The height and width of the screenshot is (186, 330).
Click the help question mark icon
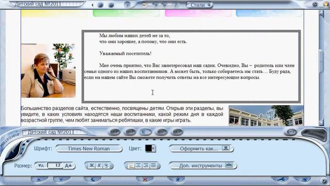tap(175, 5)
